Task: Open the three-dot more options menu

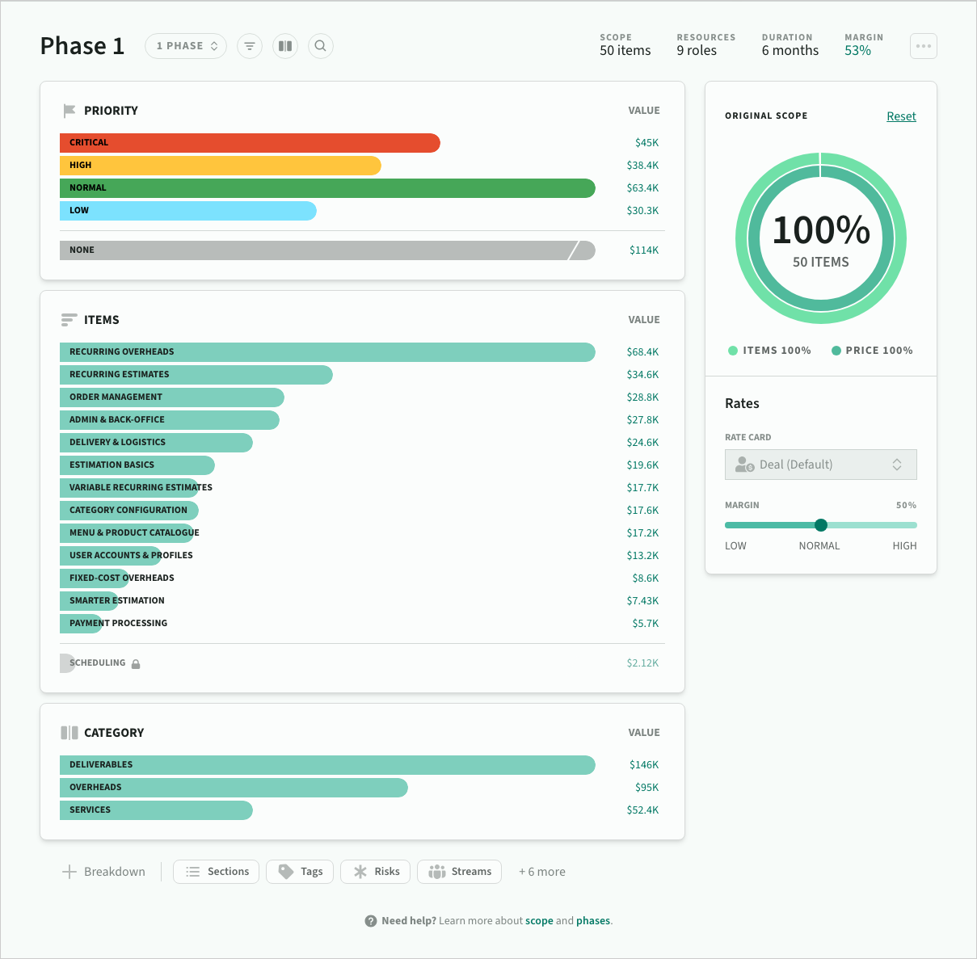Action: click(x=923, y=46)
